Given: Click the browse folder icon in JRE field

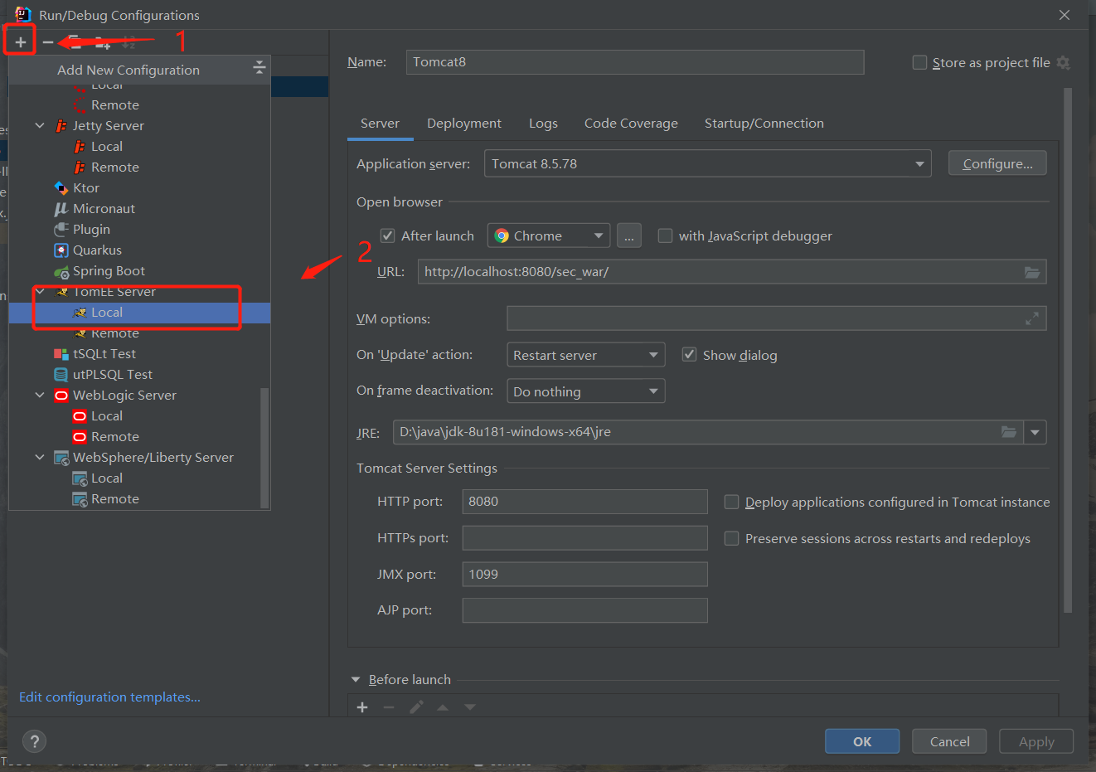Looking at the screenshot, I should pyautogui.click(x=1009, y=432).
